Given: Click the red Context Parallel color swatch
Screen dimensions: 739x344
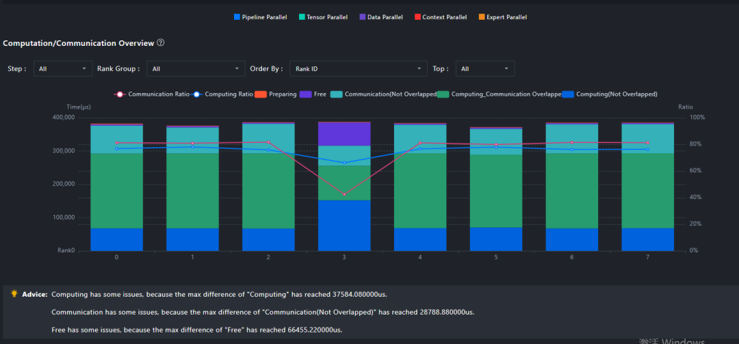Looking at the screenshot, I should pos(417,17).
